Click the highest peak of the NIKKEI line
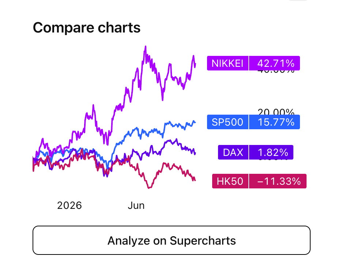338x268 pixels. 146,46
